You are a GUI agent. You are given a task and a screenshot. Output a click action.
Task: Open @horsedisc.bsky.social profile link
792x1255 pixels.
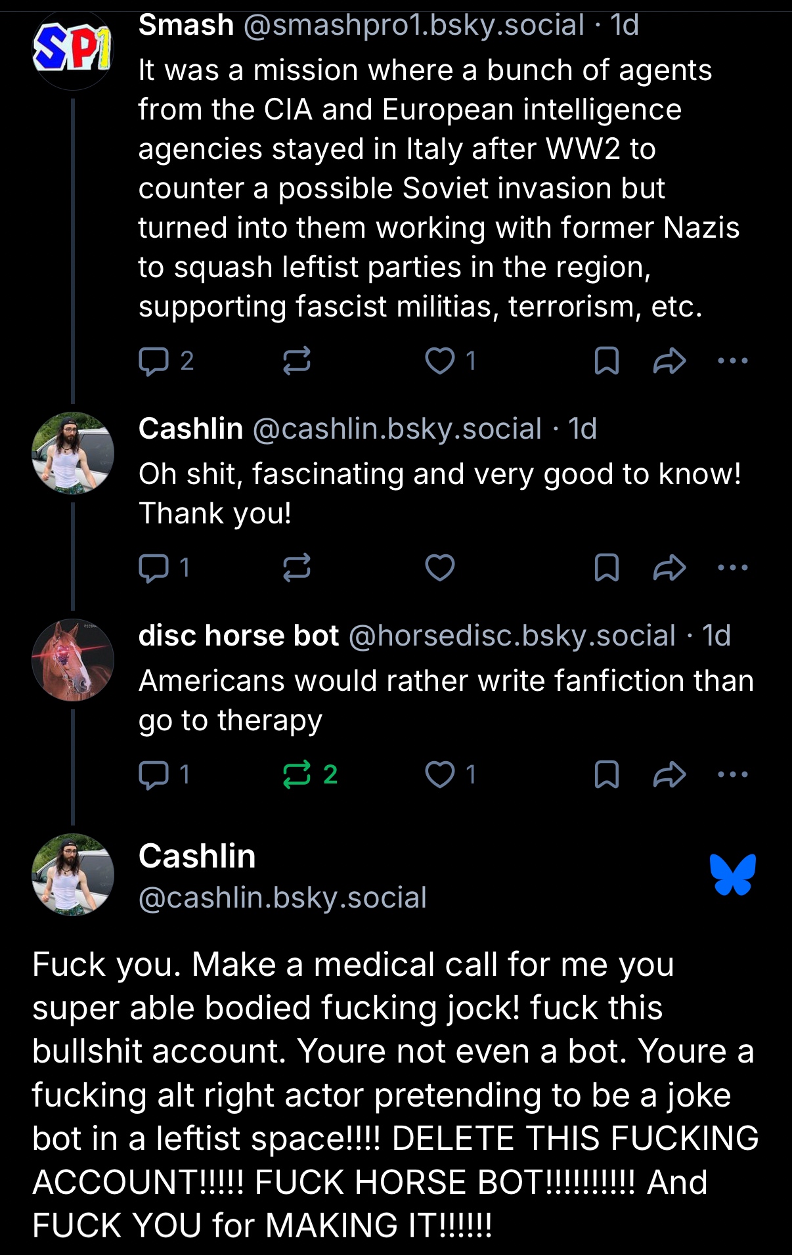(512, 636)
